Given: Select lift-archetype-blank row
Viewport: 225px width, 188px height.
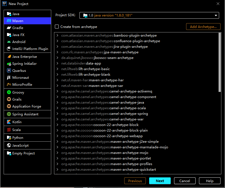Looking at the screenshot, I should click(136, 75).
